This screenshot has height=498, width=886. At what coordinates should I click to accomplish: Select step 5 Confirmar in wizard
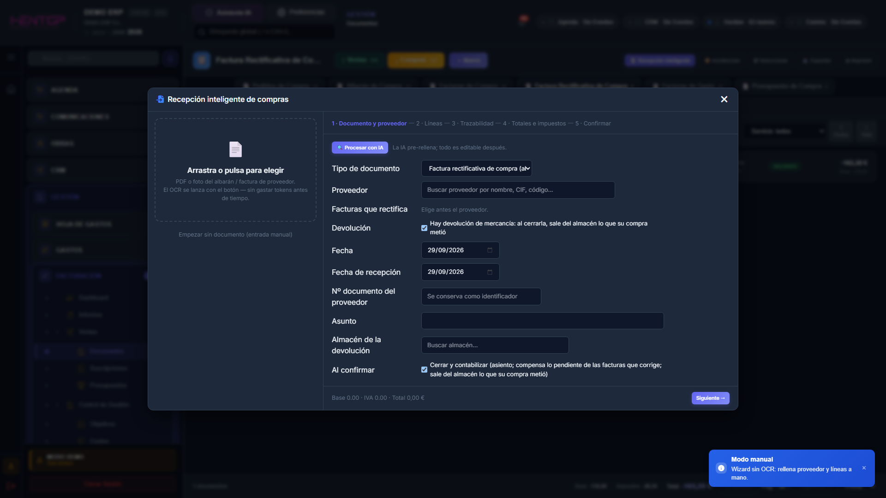[x=593, y=124]
